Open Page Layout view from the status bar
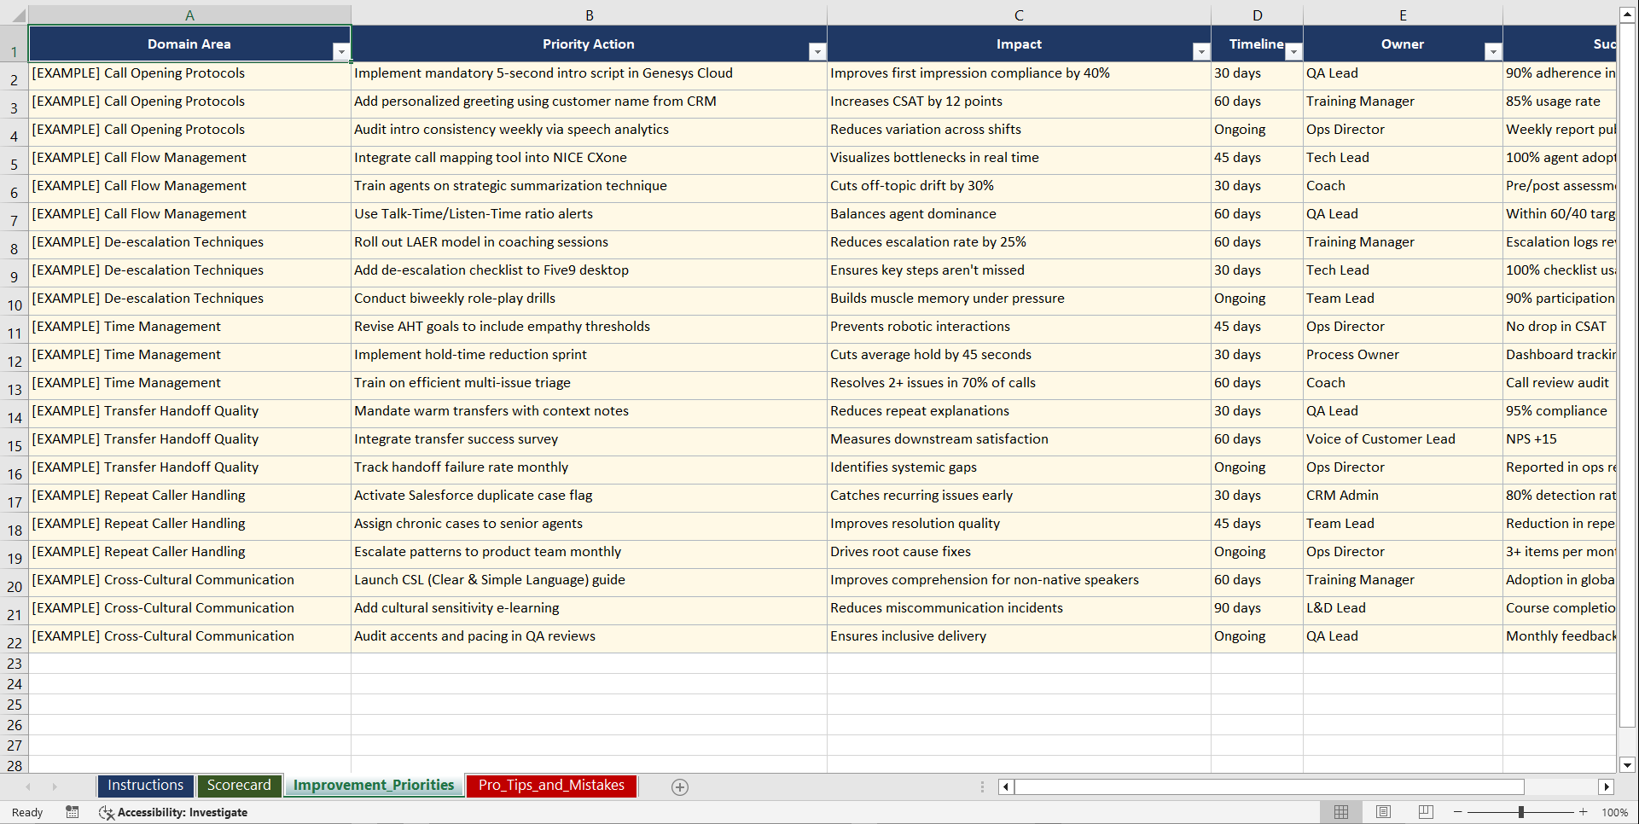1639x824 pixels. click(1383, 812)
